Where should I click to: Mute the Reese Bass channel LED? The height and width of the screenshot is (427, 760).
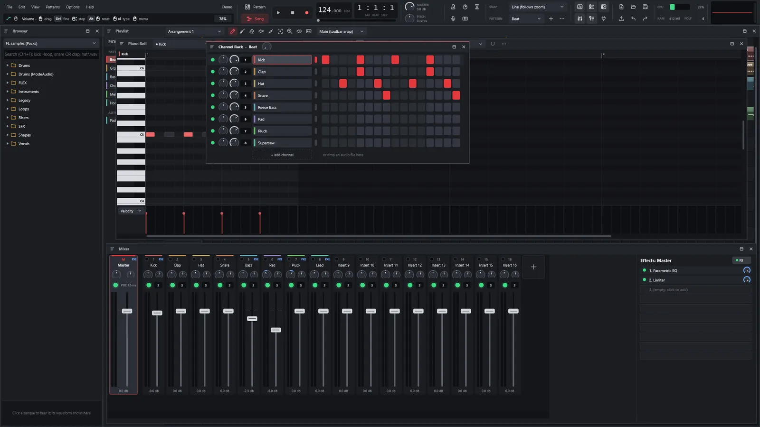tap(212, 107)
